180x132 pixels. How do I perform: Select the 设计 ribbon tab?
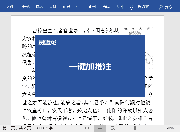(53, 7)
